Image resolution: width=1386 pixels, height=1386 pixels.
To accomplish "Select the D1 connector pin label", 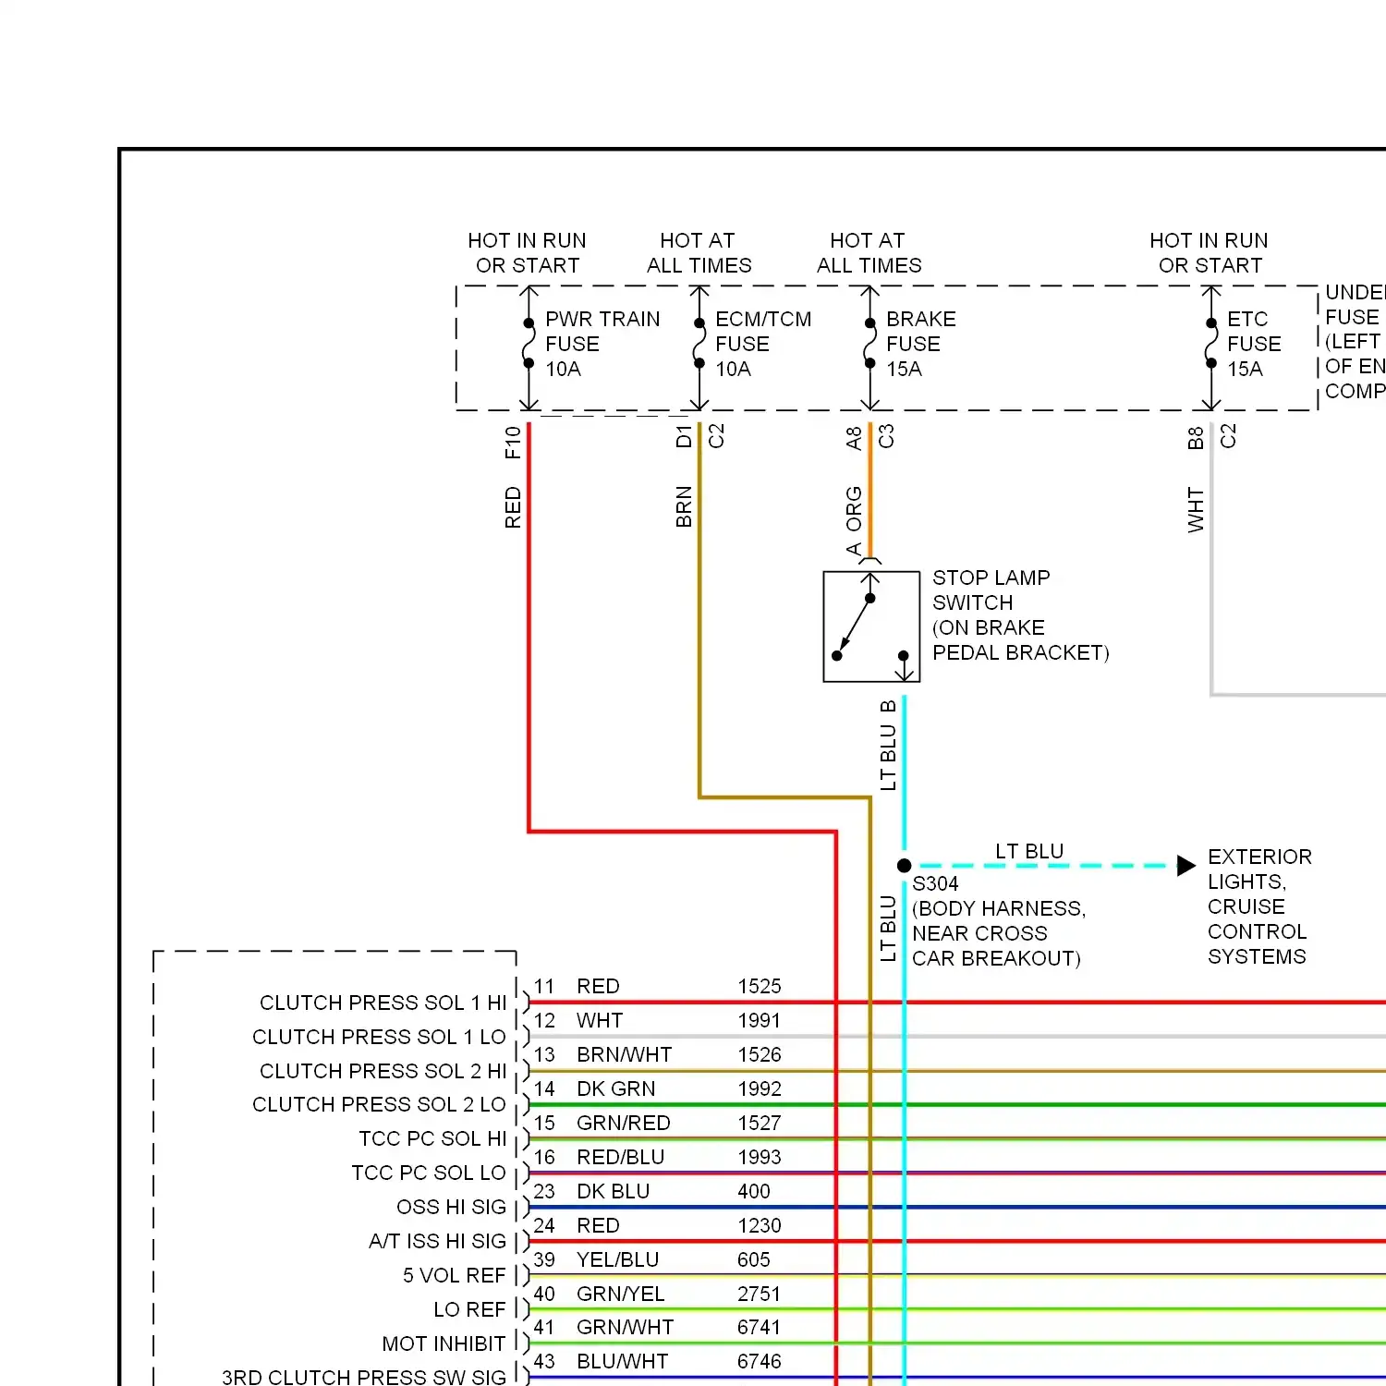I will (684, 437).
